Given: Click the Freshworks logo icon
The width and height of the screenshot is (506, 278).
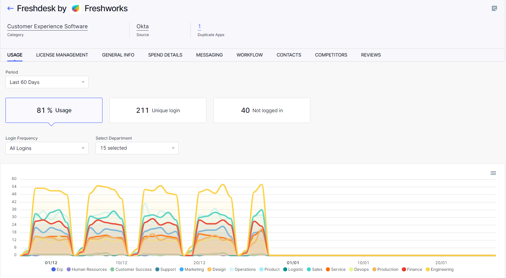Looking at the screenshot, I should (76, 8).
